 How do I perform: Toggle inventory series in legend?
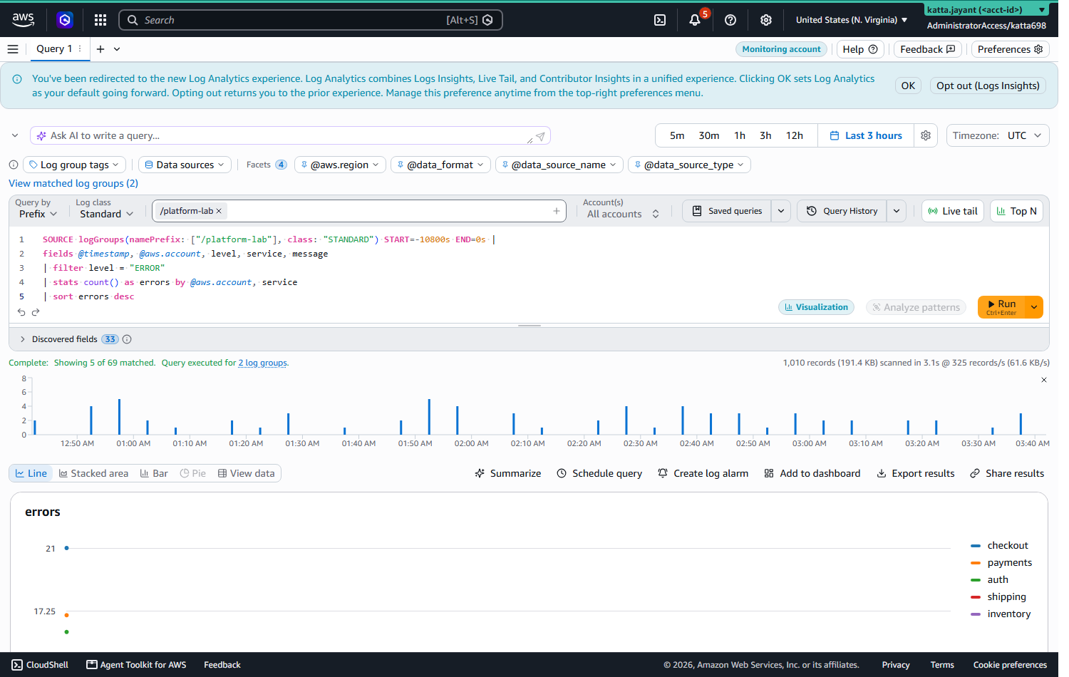(x=1001, y=614)
